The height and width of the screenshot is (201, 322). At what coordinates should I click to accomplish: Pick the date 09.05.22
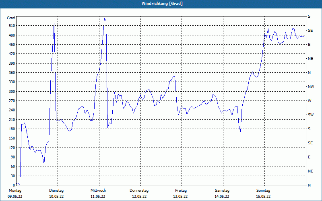click(x=15, y=197)
